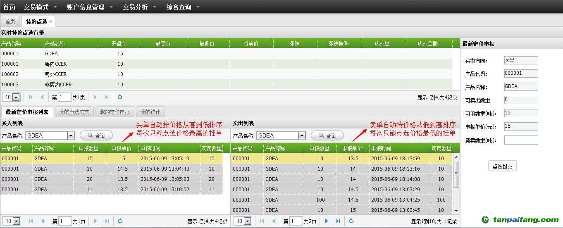Open the 交易分析 menu
Viewport: 563px width, 228px height.
coord(139,7)
